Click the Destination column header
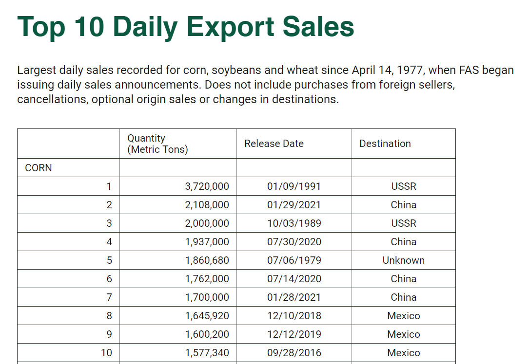Image resolution: width=529 pixels, height=364 pixels. [x=385, y=144]
